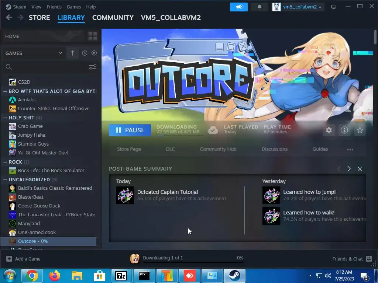Click the system volume speaker icon
The width and height of the screenshot is (378, 283).
pos(328,276)
